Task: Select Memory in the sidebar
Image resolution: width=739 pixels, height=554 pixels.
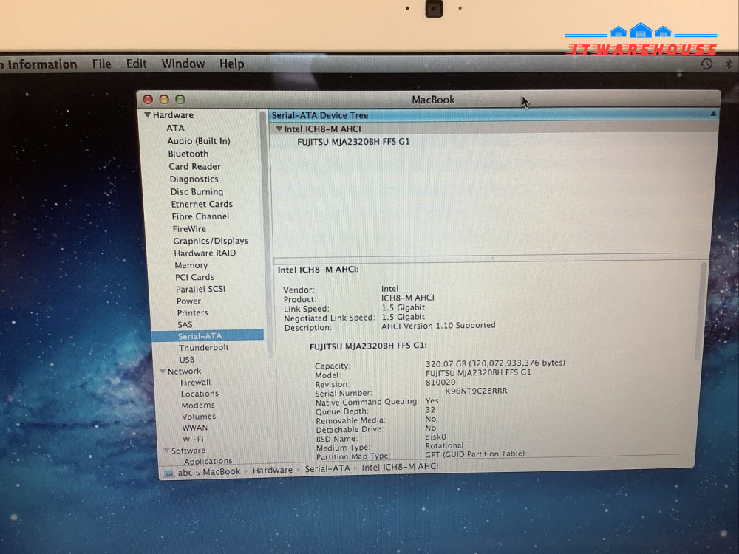Action: (x=191, y=265)
